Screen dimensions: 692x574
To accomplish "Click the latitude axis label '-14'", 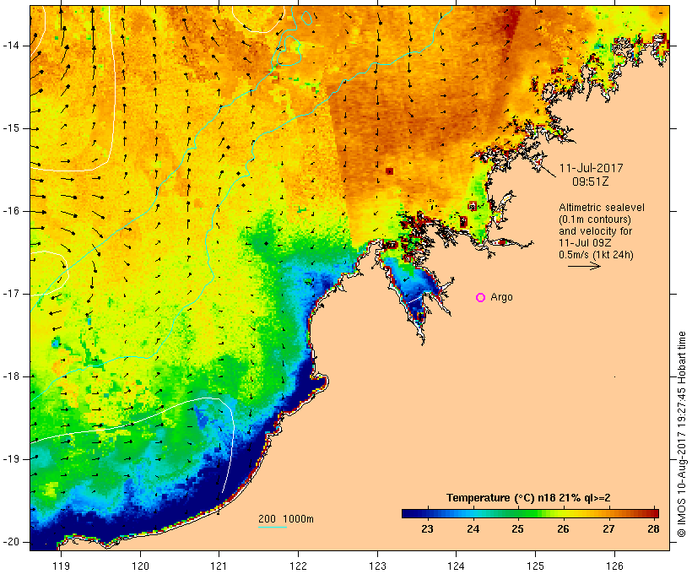I will (x=11, y=46).
